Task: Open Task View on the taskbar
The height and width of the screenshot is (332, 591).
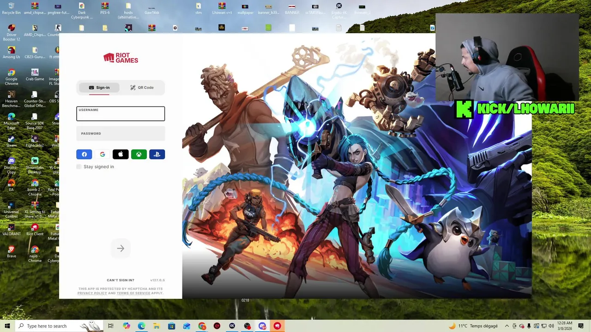Action: pyautogui.click(x=111, y=326)
